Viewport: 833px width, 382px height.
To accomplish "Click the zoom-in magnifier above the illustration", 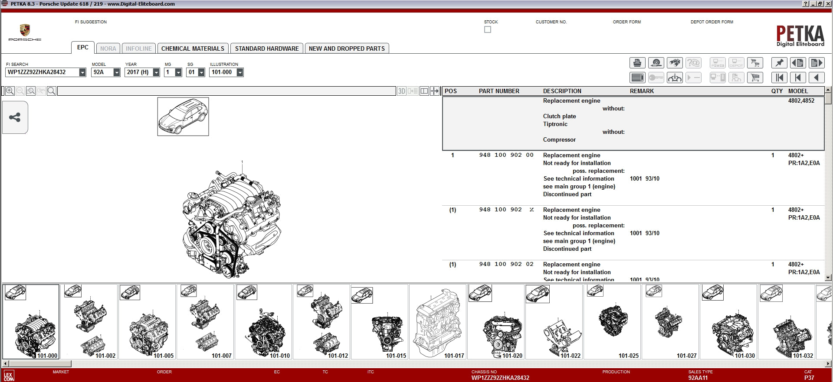I will 10,91.
